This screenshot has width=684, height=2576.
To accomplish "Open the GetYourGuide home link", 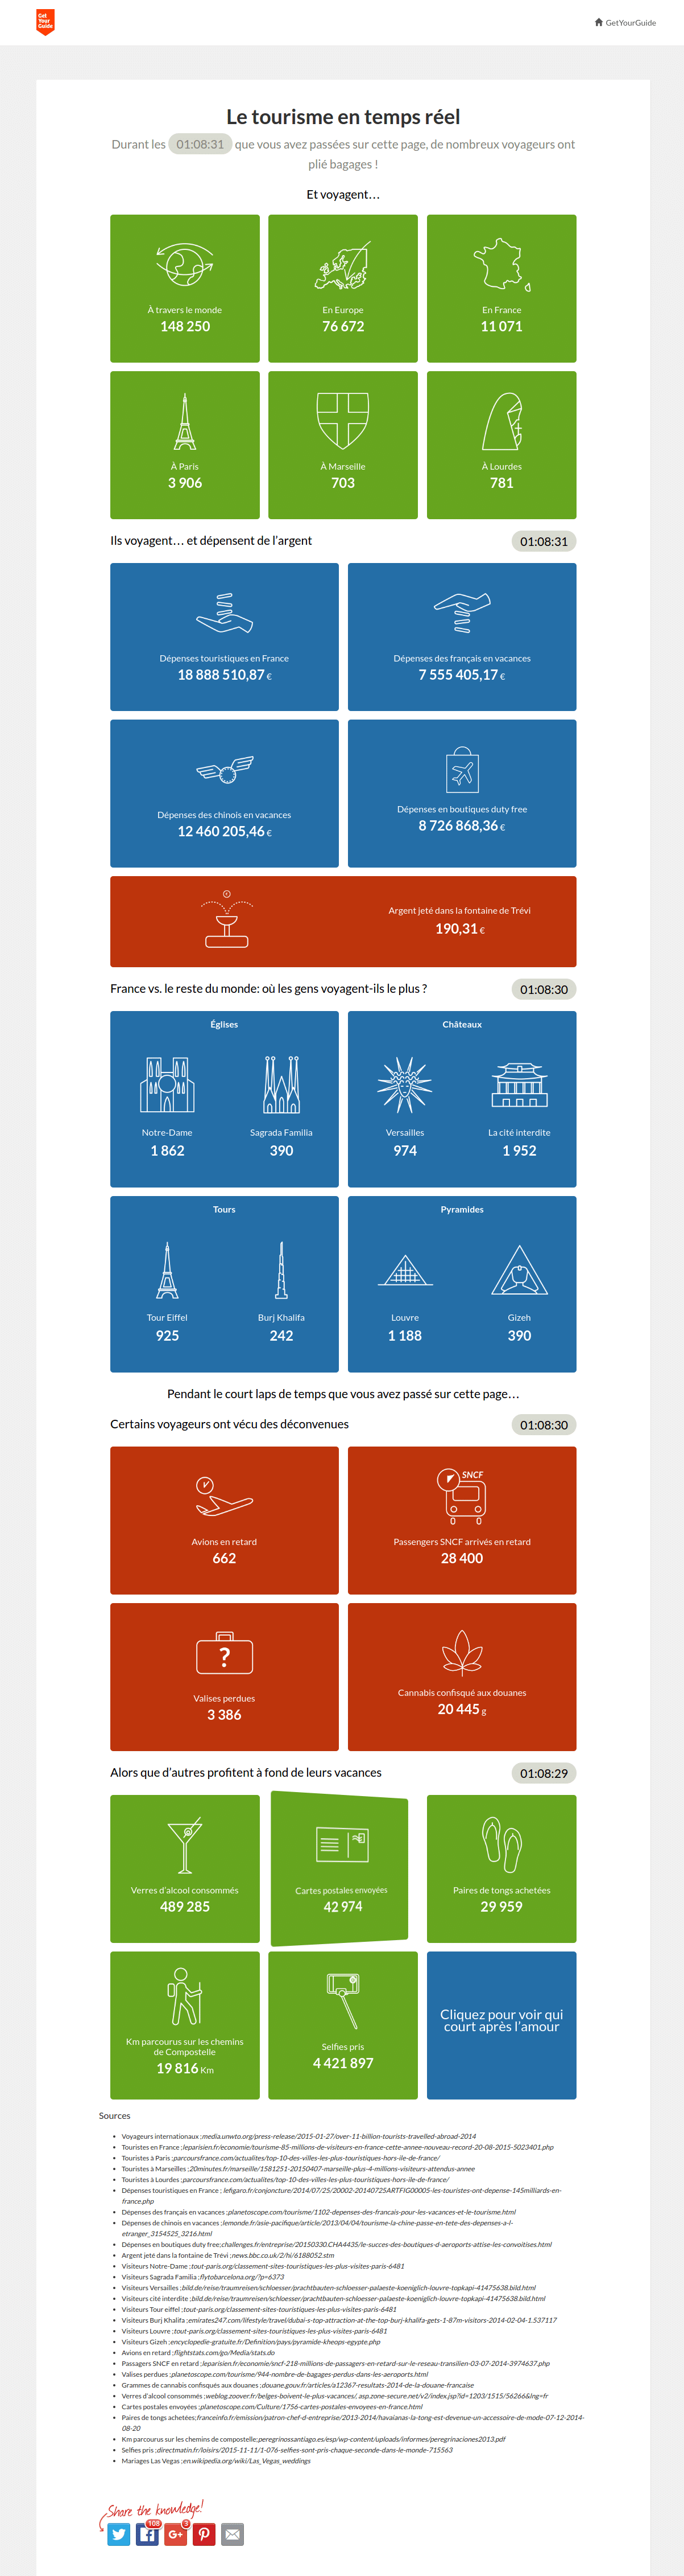I will (625, 22).
